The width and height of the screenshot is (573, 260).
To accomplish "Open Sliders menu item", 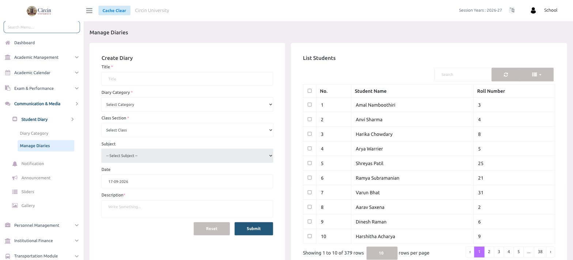I will click(28, 192).
